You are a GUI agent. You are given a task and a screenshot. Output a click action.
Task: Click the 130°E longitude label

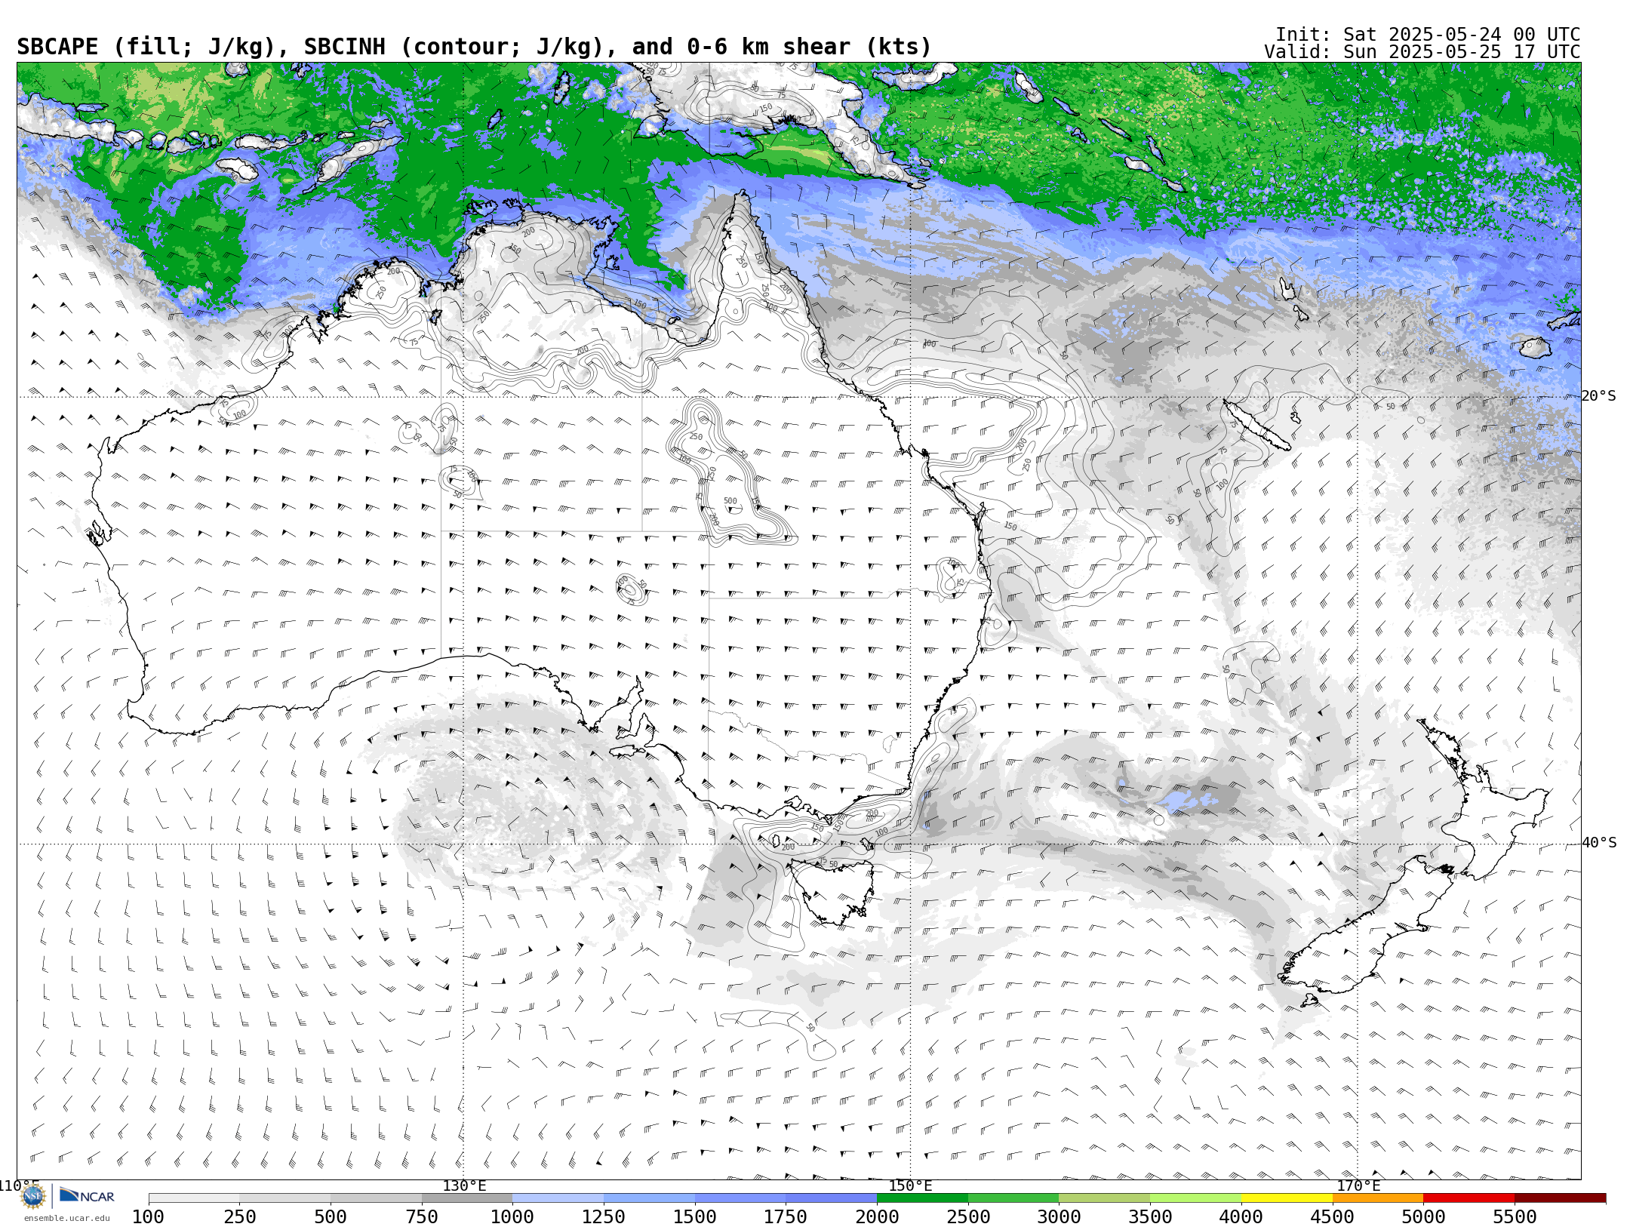[x=464, y=1185]
